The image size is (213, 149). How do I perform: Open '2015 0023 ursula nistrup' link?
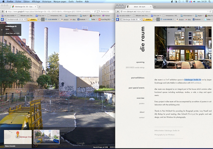(135, 67)
